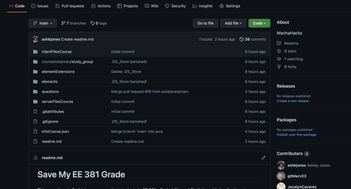Screen dimensions: 351x189
Task: Click Create a new release link
Action: [293, 101]
